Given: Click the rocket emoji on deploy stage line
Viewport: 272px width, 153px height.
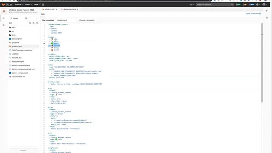Looking at the screenshot, I should pyautogui.click(x=52, y=48).
